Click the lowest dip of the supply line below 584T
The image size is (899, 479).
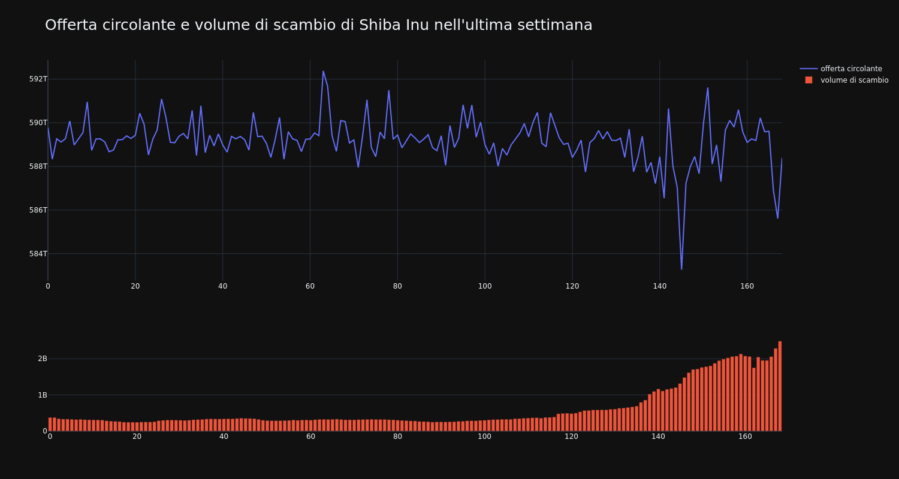point(681,269)
